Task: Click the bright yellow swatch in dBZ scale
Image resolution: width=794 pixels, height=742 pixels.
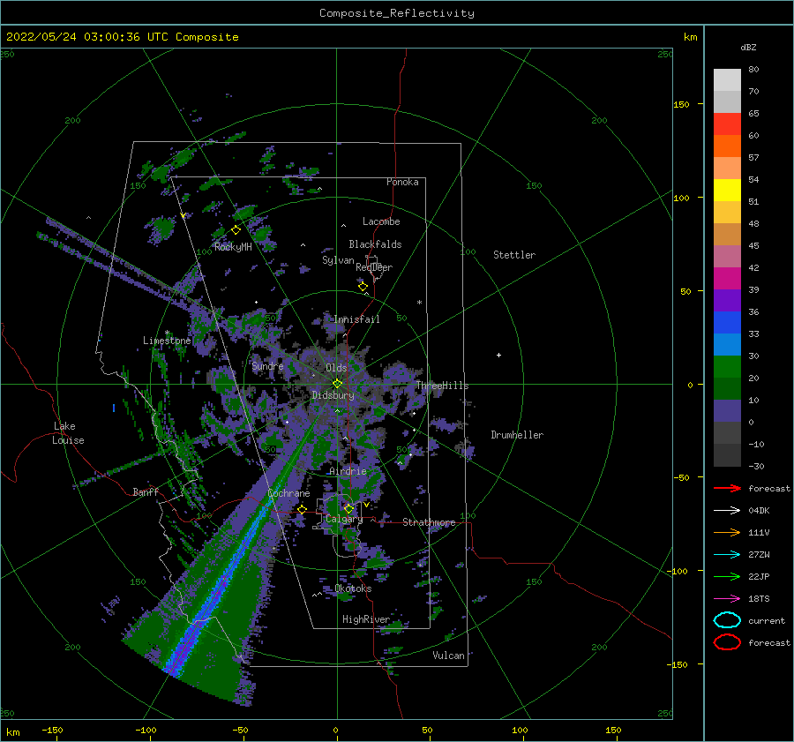Action: [727, 190]
